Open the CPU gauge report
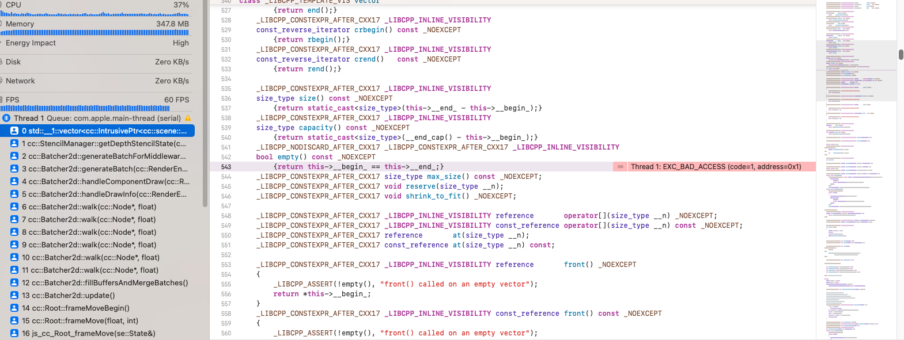Viewport: 904px width, 340px height. 96,8
